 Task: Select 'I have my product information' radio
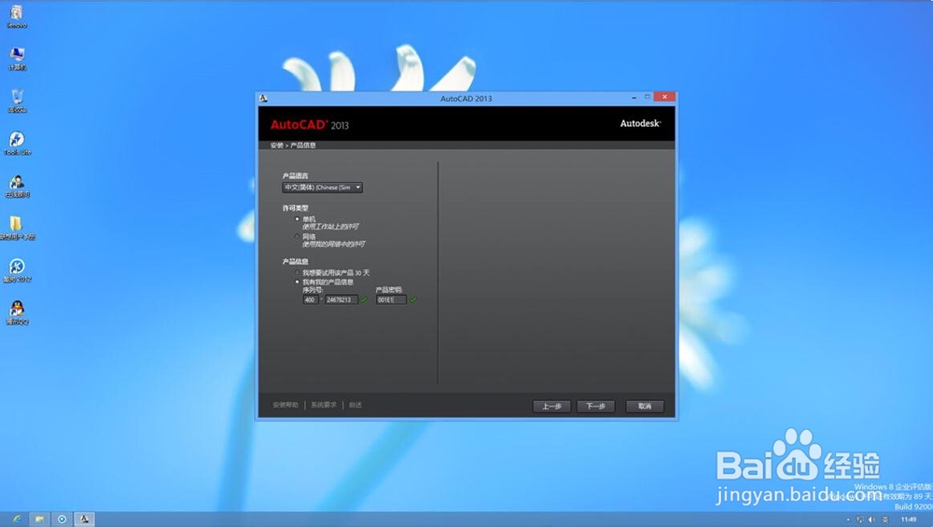[x=297, y=282]
